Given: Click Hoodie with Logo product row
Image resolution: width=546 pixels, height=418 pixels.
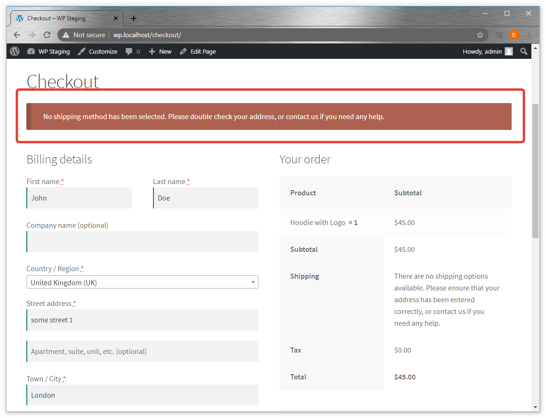Looking at the screenshot, I should [x=395, y=222].
